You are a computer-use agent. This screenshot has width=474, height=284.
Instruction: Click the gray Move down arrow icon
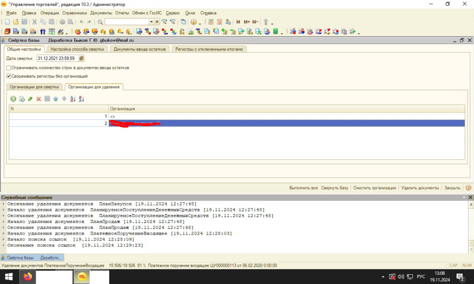point(64,99)
